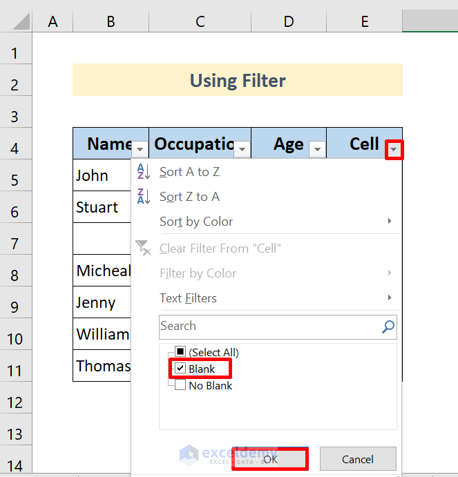The width and height of the screenshot is (458, 477).
Task: Select row 9 header
Action: coord(16,302)
